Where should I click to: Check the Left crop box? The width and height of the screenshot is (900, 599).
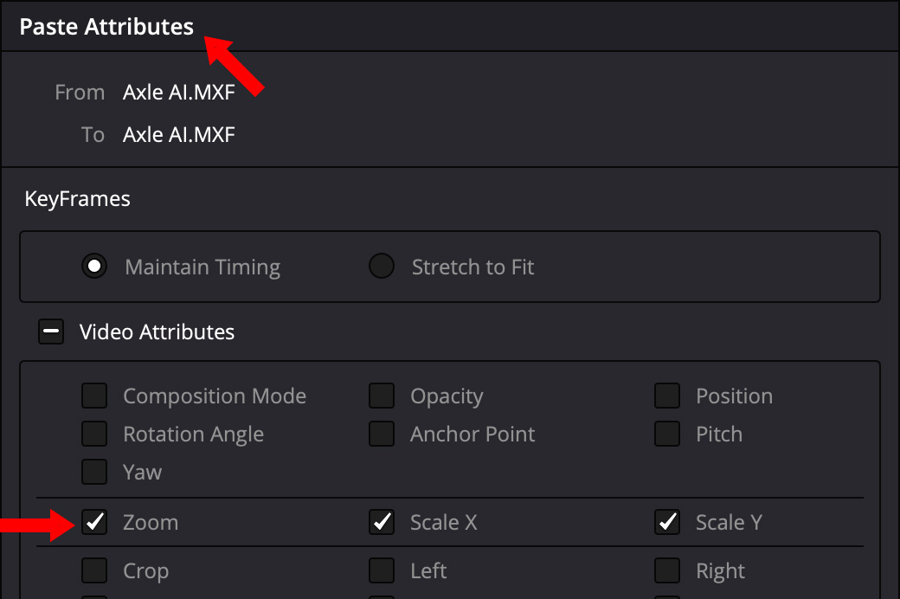pos(382,571)
